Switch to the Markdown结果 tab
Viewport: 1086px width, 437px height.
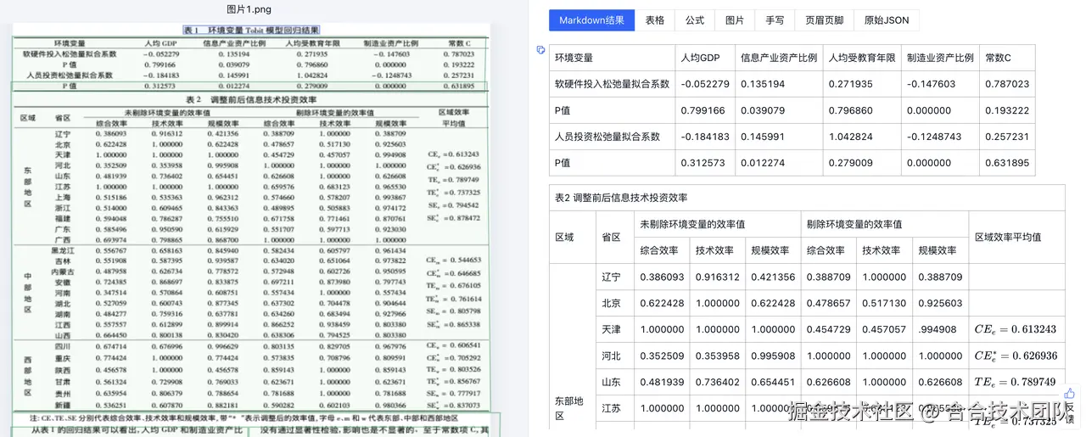591,20
